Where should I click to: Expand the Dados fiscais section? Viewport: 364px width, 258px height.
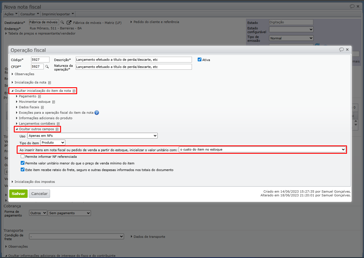[x=27, y=107]
